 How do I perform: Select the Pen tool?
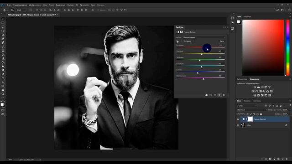(x=3, y=74)
